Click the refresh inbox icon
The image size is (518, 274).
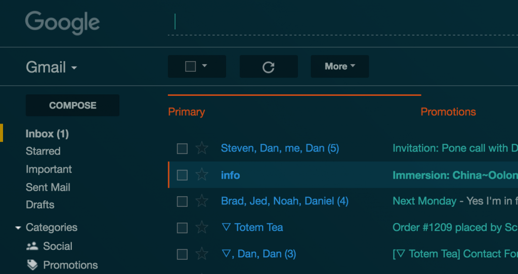click(268, 67)
